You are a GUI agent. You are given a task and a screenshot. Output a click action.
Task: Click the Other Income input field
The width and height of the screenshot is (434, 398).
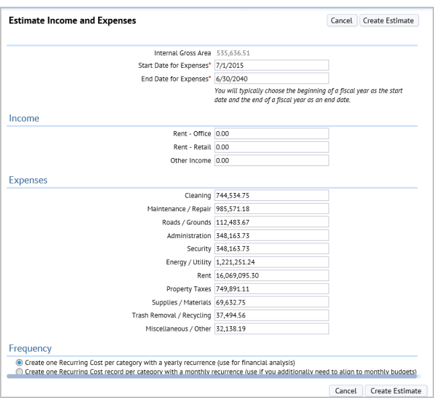pyautogui.click(x=271, y=161)
